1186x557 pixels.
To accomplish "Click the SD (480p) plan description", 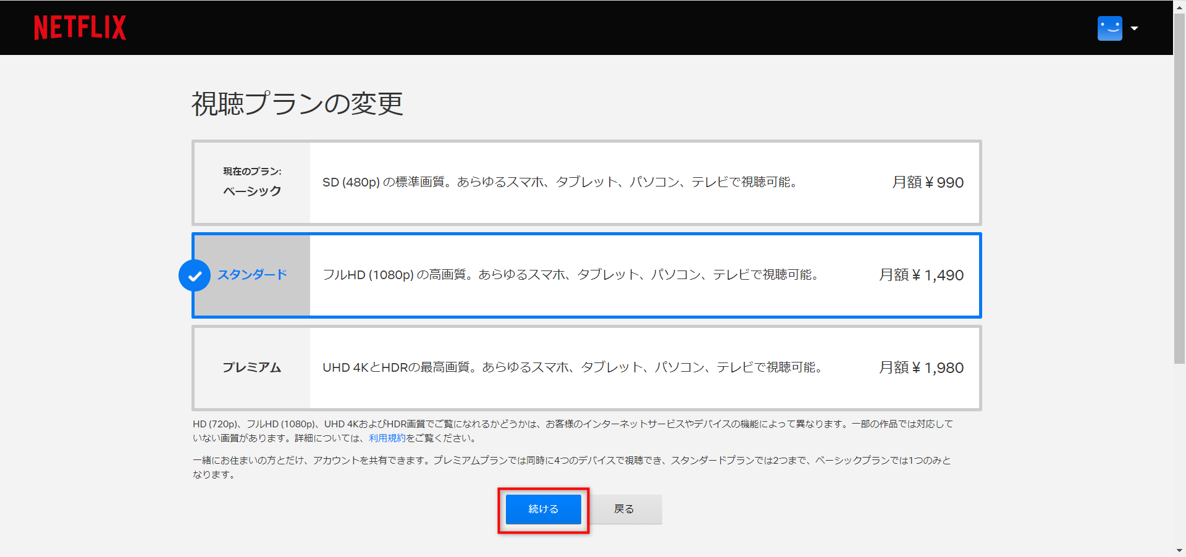I will coord(560,182).
